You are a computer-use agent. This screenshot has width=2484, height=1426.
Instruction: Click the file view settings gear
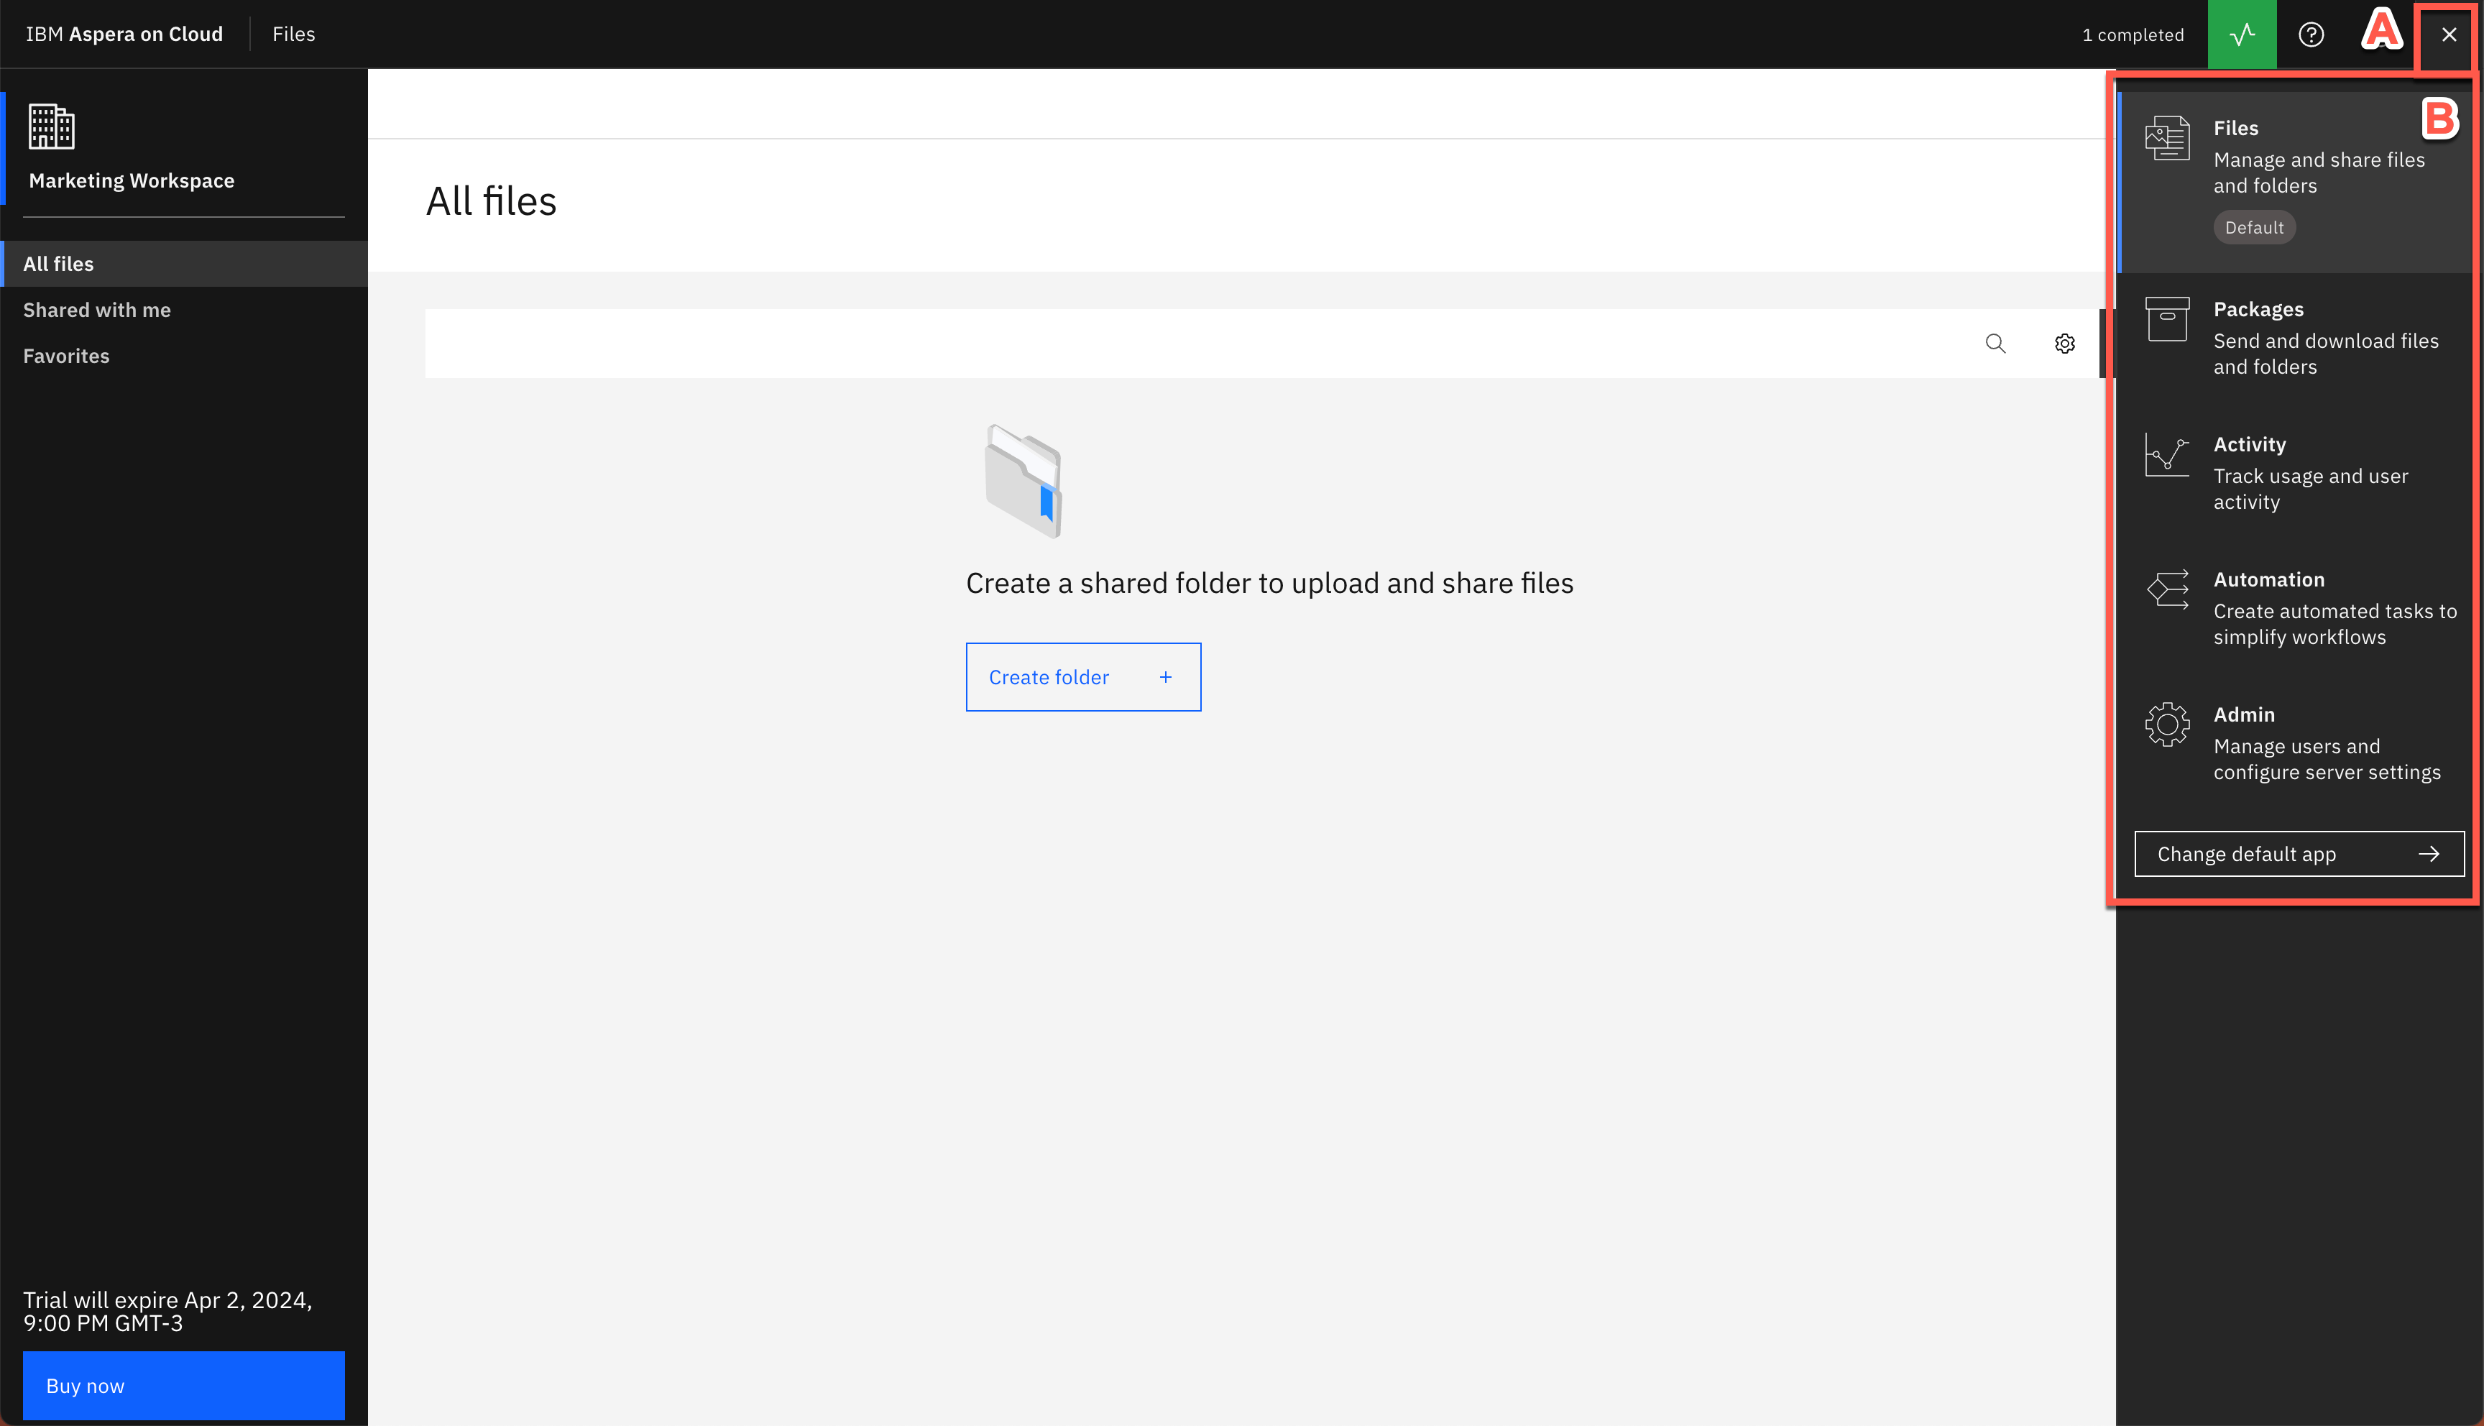coord(2064,343)
